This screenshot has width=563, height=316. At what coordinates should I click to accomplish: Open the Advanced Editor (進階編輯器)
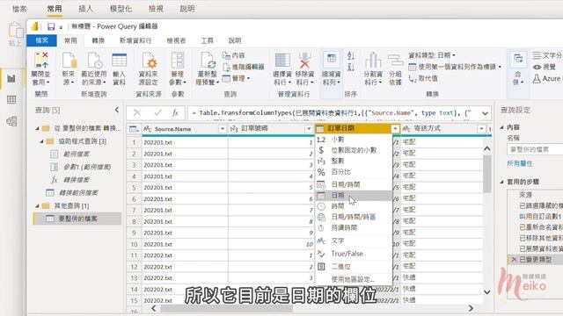(244, 67)
